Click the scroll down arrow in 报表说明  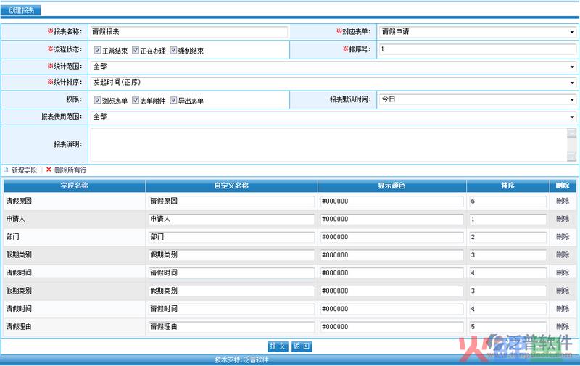tap(571, 157)
